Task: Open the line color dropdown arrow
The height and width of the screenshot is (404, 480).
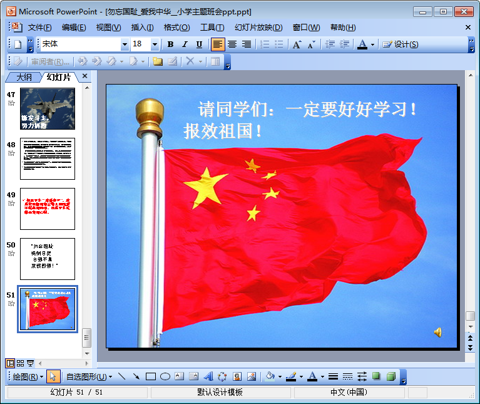Action: pyautogui.click(x=301, y=376)
